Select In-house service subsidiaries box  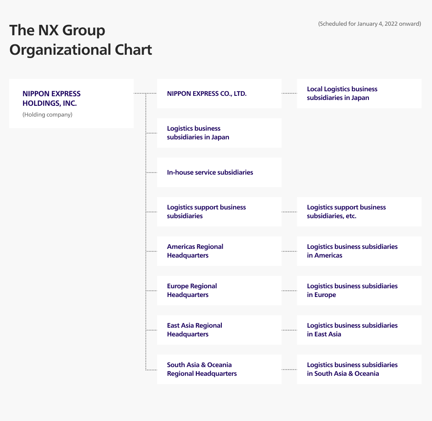click(219, 173)
